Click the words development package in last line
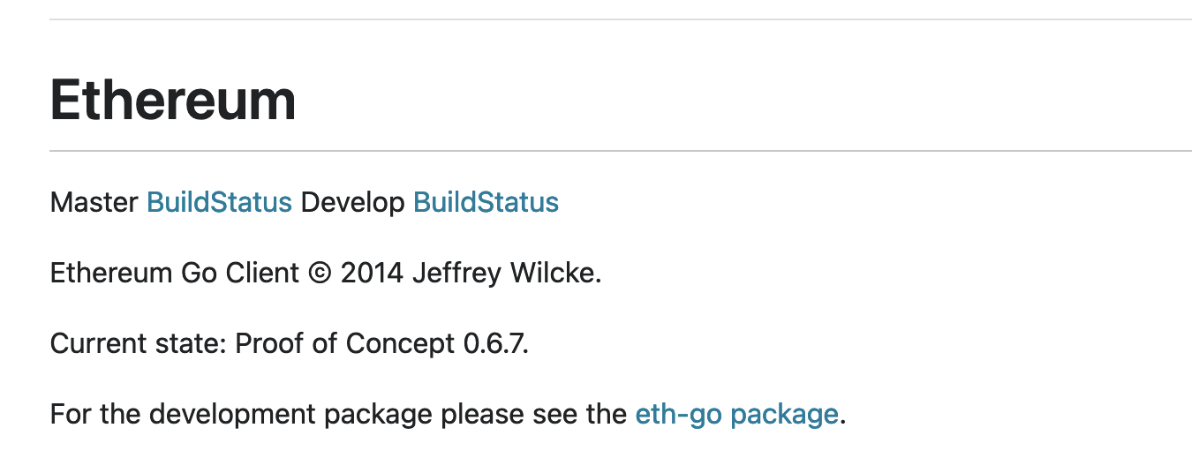 point(282,414)
